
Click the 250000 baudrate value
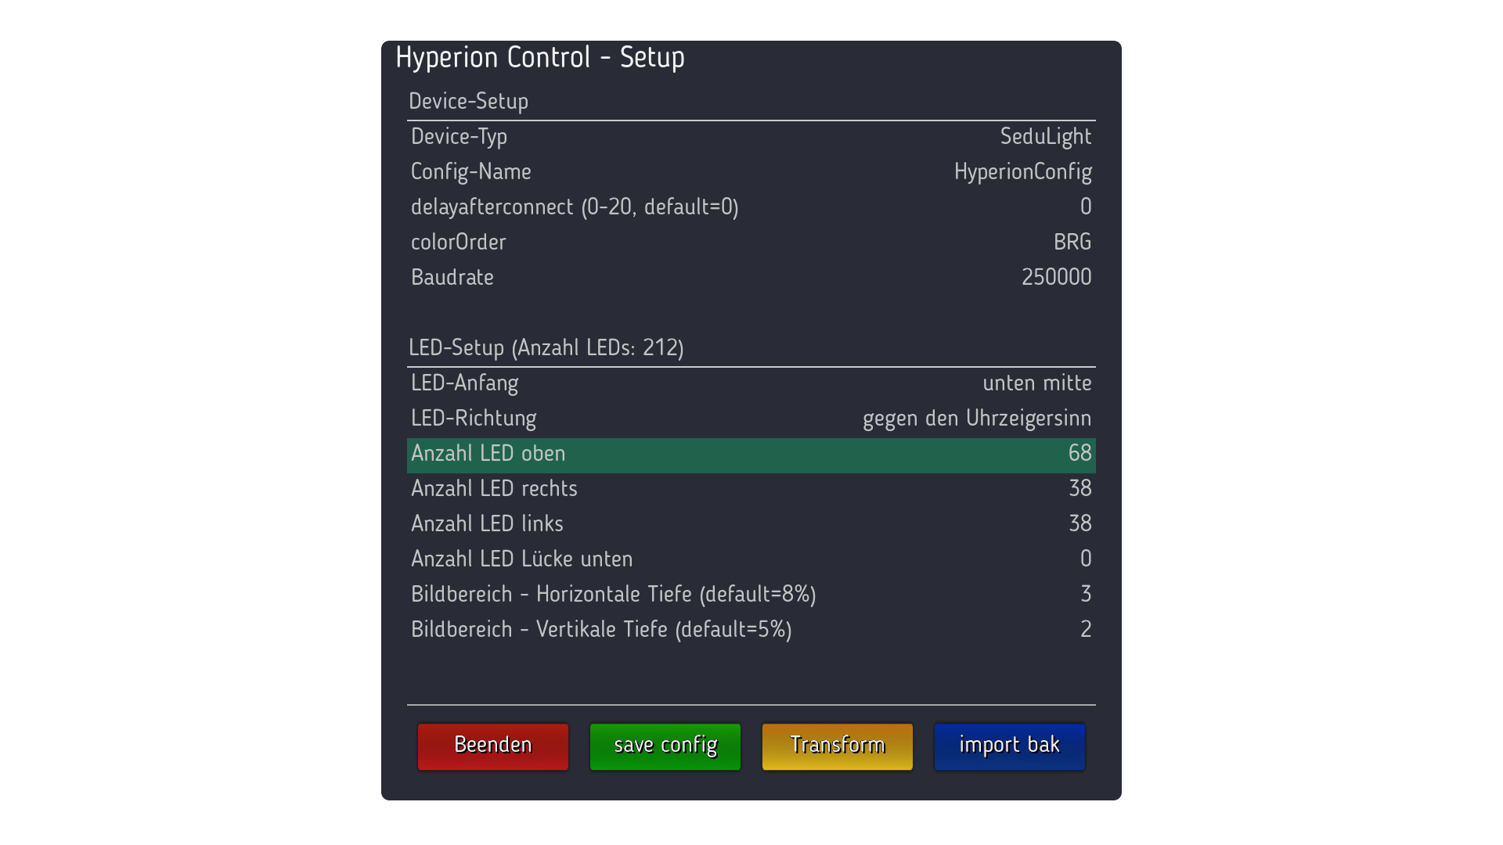[1057, 278]
